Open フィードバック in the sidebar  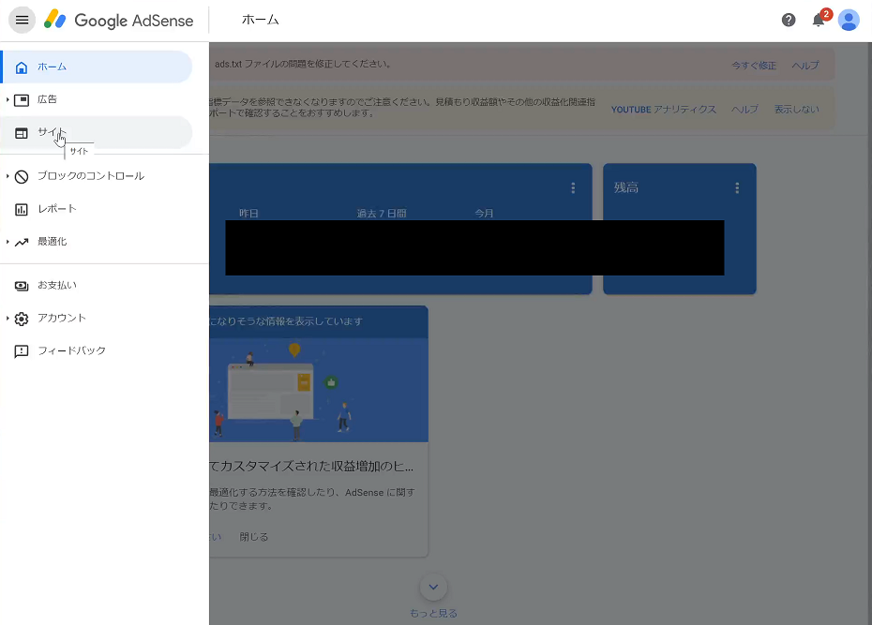click(97, 350)
